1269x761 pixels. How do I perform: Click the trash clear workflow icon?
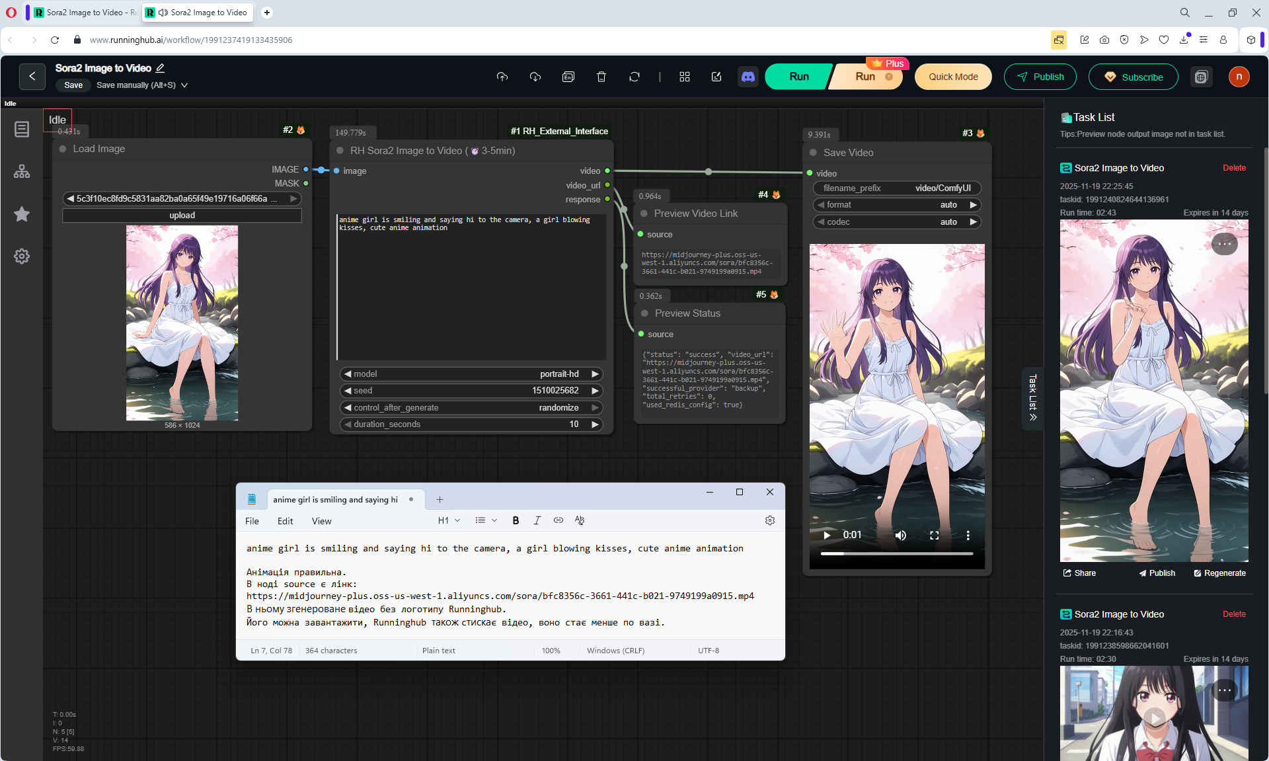coord(601,77)
